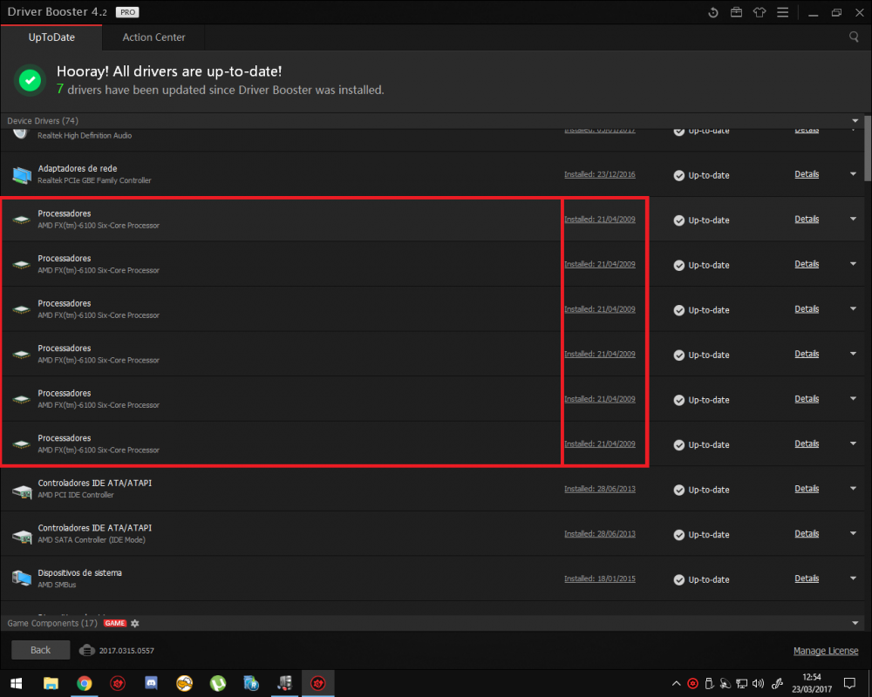Screen dimensions: 872x697
Task: Click the Up-to-date status for AMD PCI IDE Controller
Action: 701,490
